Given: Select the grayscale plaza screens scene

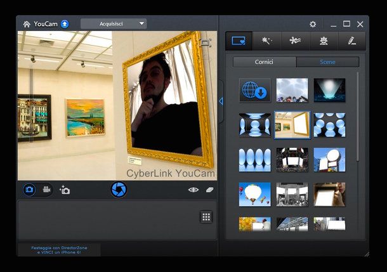Looking at the screenshot, I should 292,195.
